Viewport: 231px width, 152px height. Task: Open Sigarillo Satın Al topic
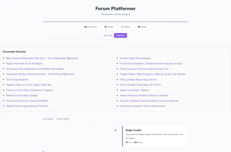coord(29,85)
